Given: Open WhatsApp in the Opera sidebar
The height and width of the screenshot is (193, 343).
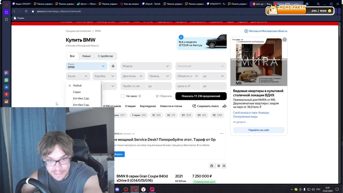Looking at the screenshot, I should coord(6,80).
